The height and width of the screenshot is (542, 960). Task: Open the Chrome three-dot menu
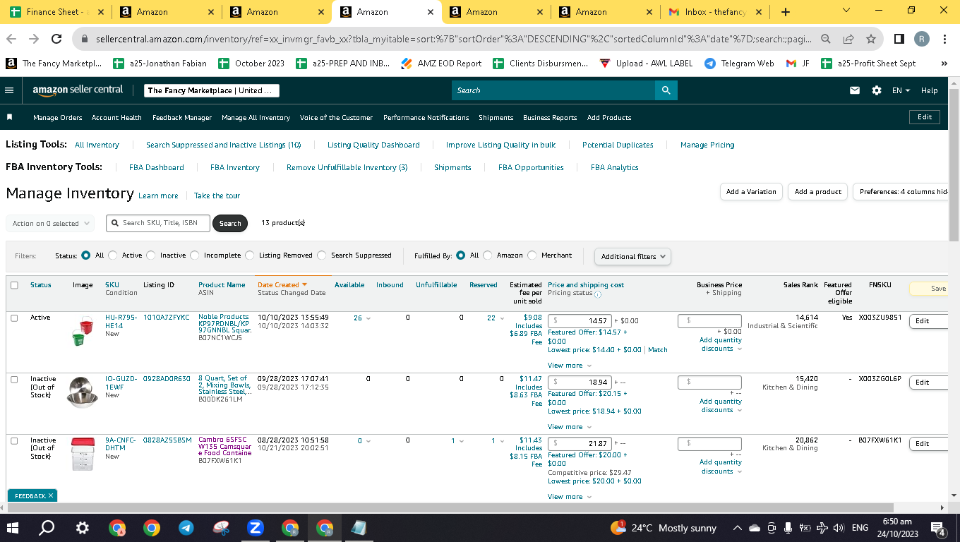944,39
